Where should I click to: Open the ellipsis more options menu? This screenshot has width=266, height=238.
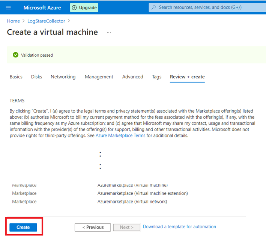click(x=109, y=32)
